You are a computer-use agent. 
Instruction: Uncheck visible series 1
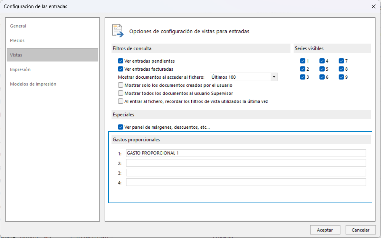click(x=302, y=61)
